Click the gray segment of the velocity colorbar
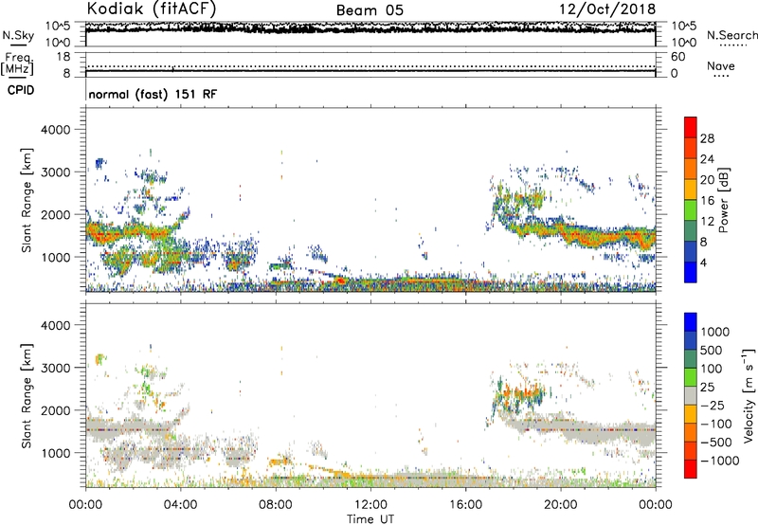Image resolution: width=758 pixels, height=525 pixels. 691,396
